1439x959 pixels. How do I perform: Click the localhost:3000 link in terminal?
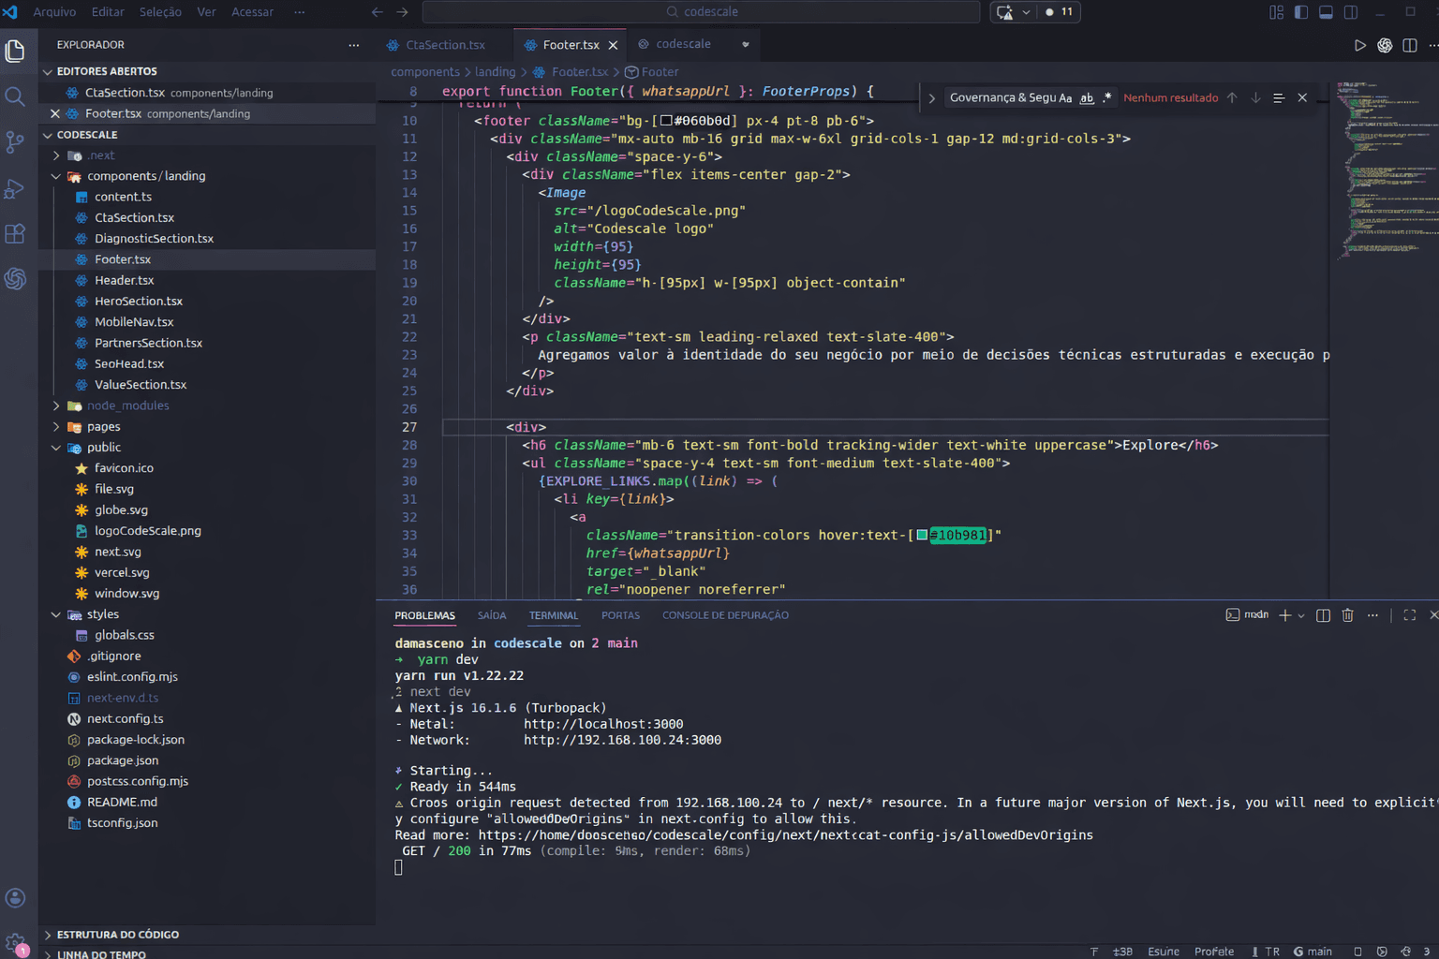(x=603, y=724)
